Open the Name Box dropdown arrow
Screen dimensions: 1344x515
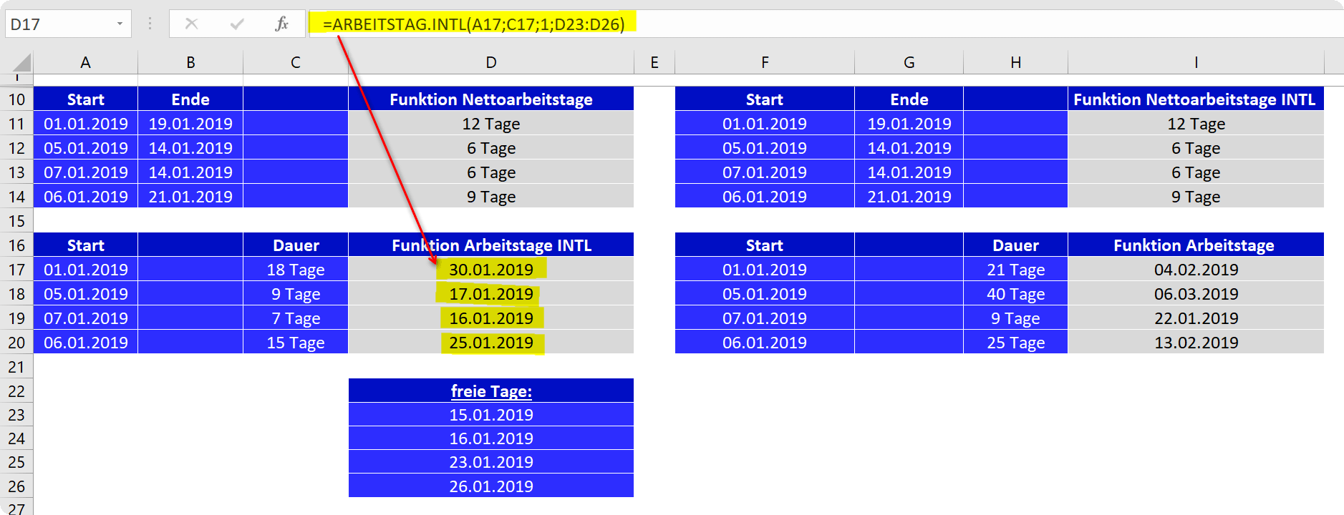[x=120, y=24]
